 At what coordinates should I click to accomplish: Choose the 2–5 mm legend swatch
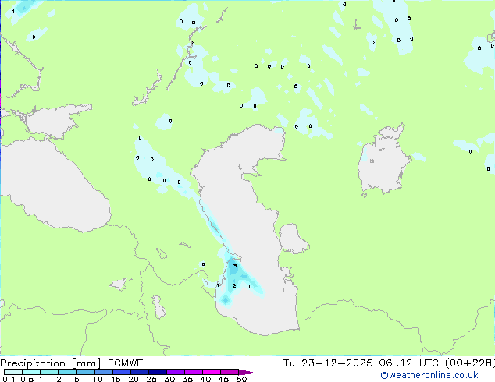click(x=67, y=372)
